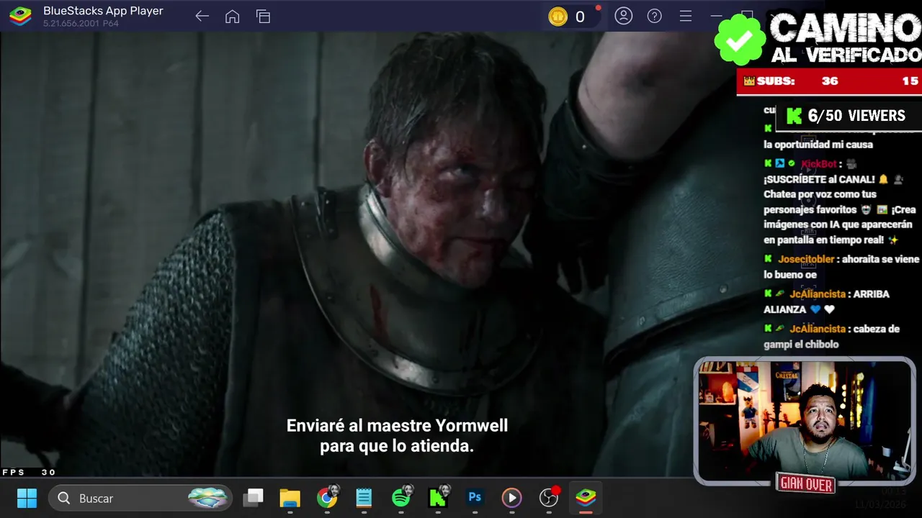This screenshot has width=922, height=518.
Task: Click Josecitobler username in chat
Action: point(806,259)
